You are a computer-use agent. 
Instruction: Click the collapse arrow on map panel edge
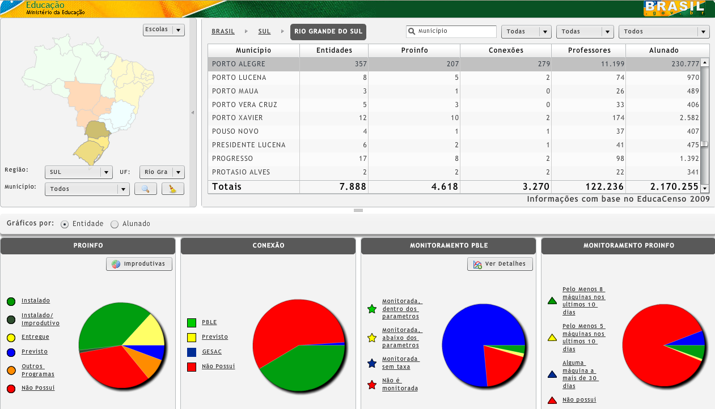pyautogui.click(x=192, y=113)
